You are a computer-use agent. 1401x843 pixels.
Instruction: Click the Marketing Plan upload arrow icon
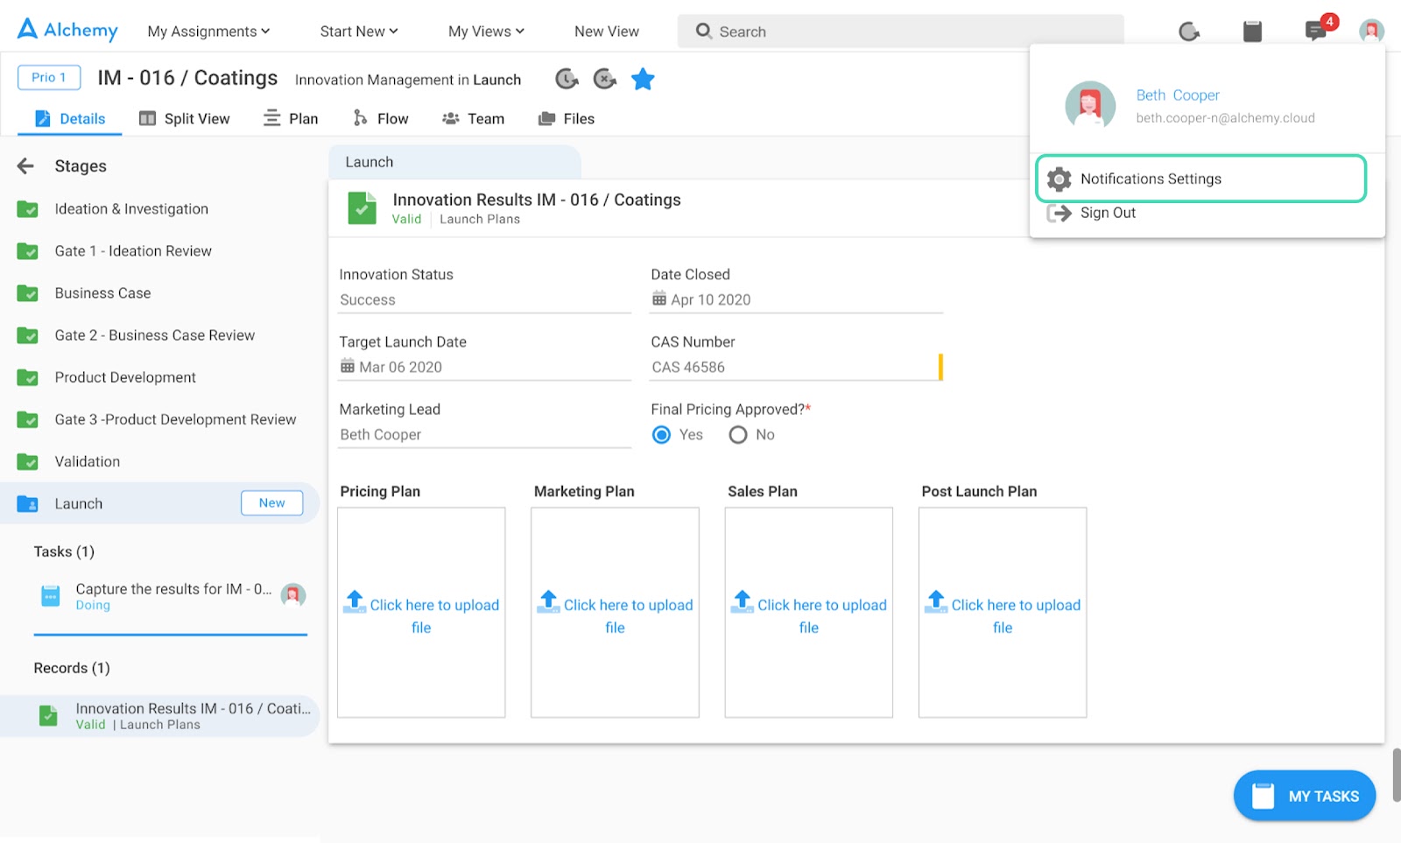[x=548, y=601]
